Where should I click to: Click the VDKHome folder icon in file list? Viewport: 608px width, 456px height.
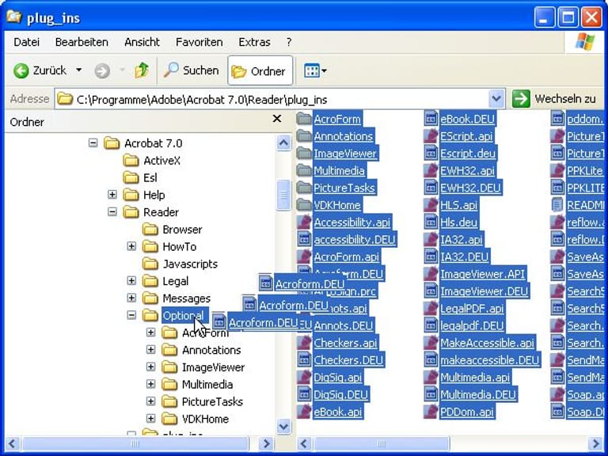coord(304,205)
